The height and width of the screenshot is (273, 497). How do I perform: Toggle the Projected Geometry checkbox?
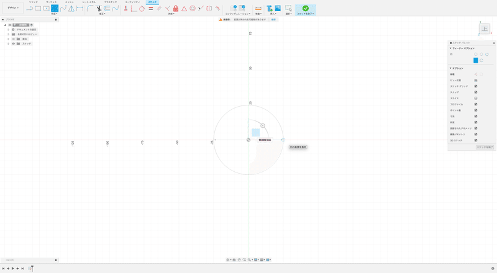(476, 128)
